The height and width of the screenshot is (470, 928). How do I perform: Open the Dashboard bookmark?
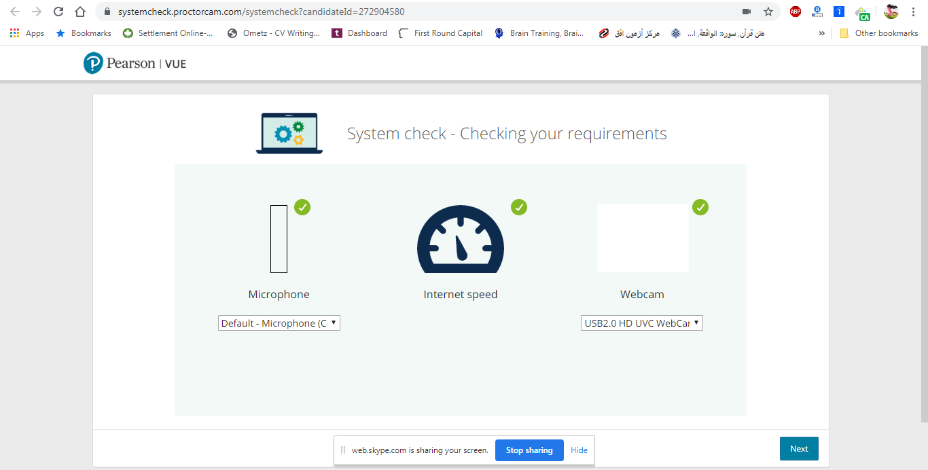359,33
